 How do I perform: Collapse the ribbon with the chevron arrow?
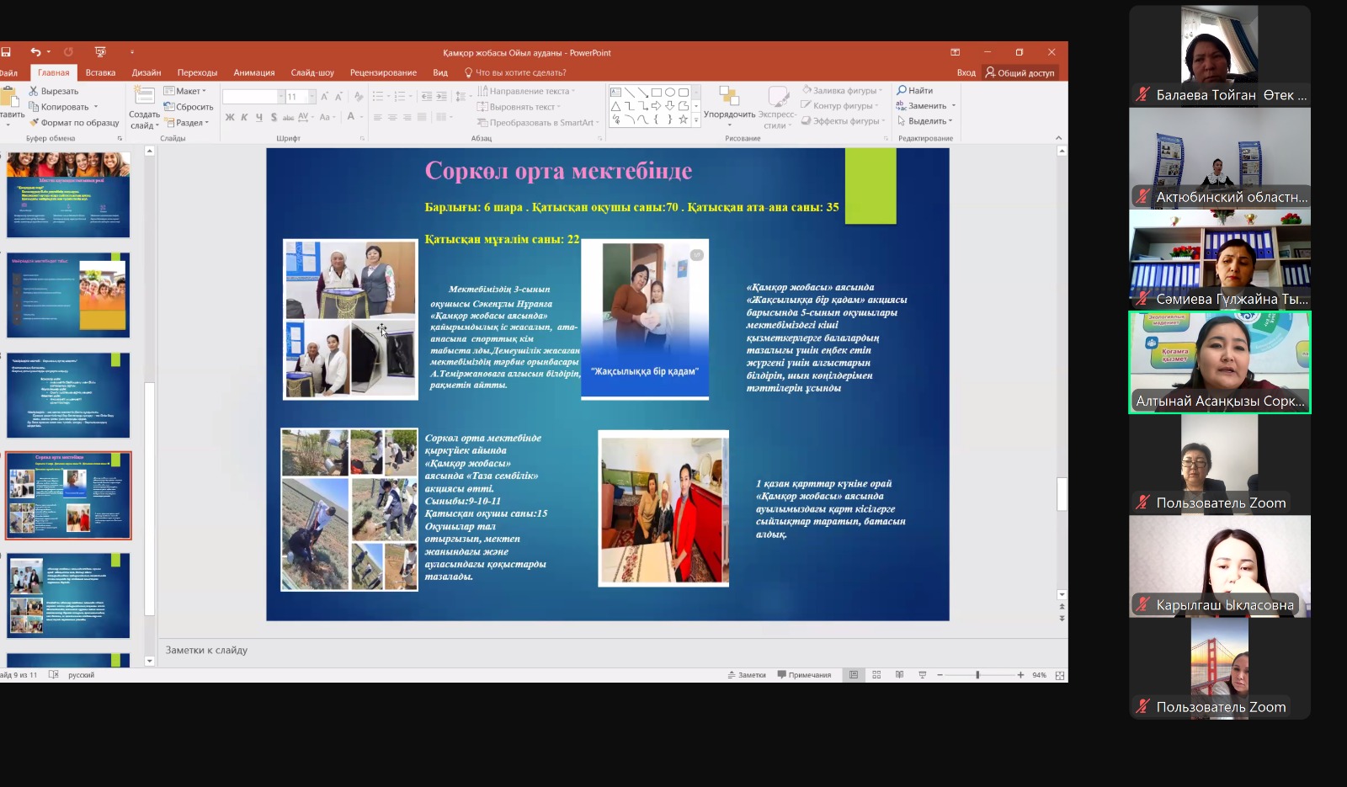[x=1059, y=137]
